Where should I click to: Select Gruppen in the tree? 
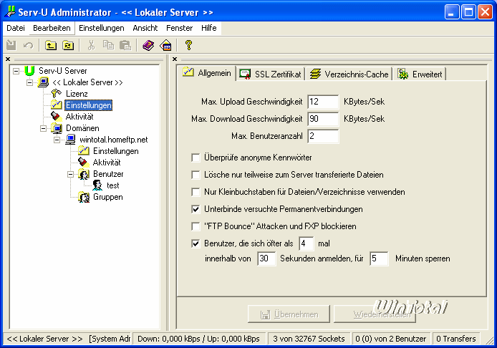[x=107, y=197]
